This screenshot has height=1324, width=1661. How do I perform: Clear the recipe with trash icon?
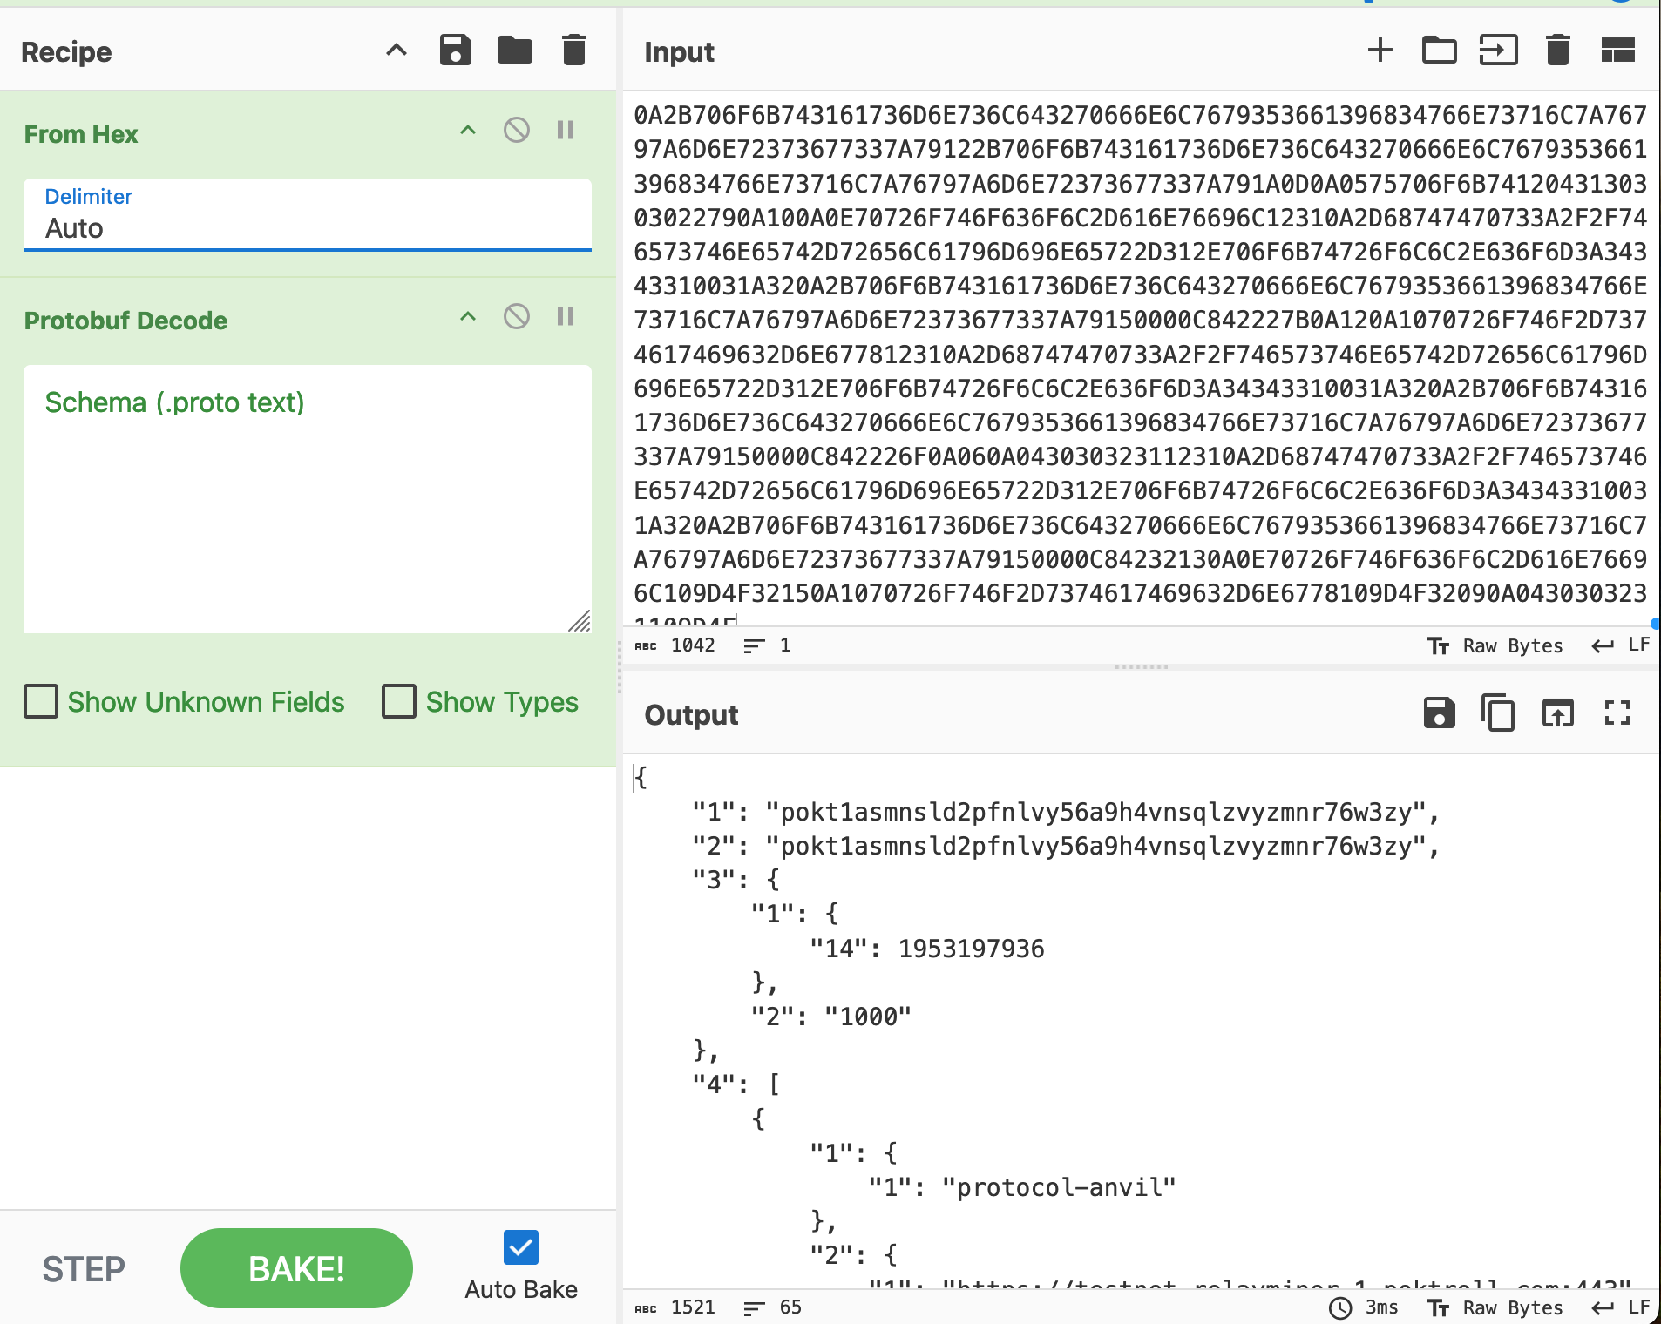[573, 51]
